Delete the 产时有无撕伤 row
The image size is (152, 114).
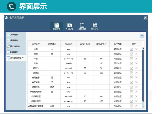tap(136, 92)
